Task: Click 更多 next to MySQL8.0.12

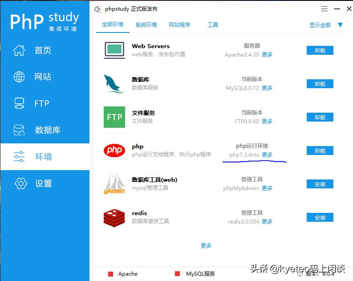Action: 267,88
